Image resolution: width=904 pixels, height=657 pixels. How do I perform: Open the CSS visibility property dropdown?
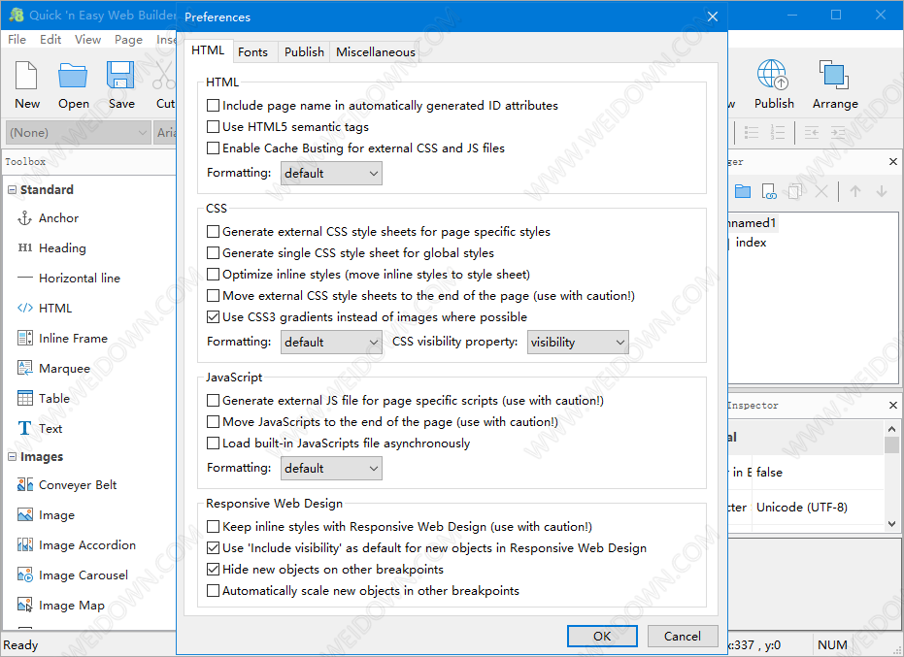coord(578,343)
